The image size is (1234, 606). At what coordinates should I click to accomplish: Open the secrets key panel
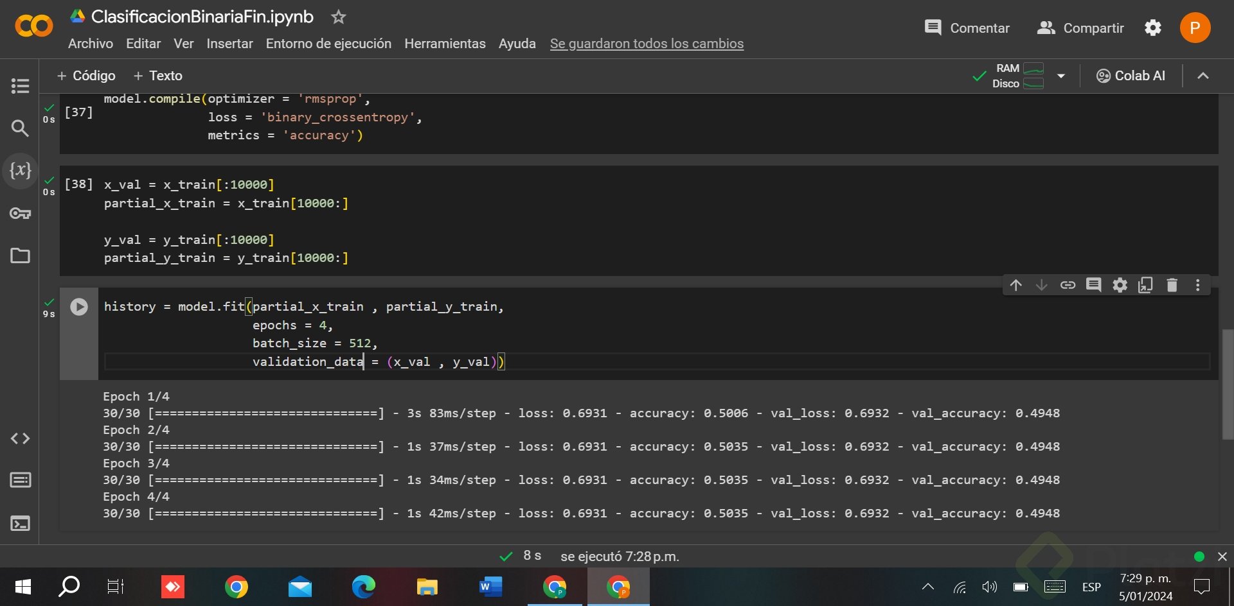[x=20, y=213]
